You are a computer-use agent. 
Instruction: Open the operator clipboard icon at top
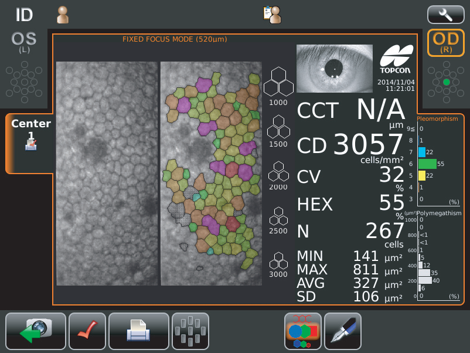tap(272, 15)
